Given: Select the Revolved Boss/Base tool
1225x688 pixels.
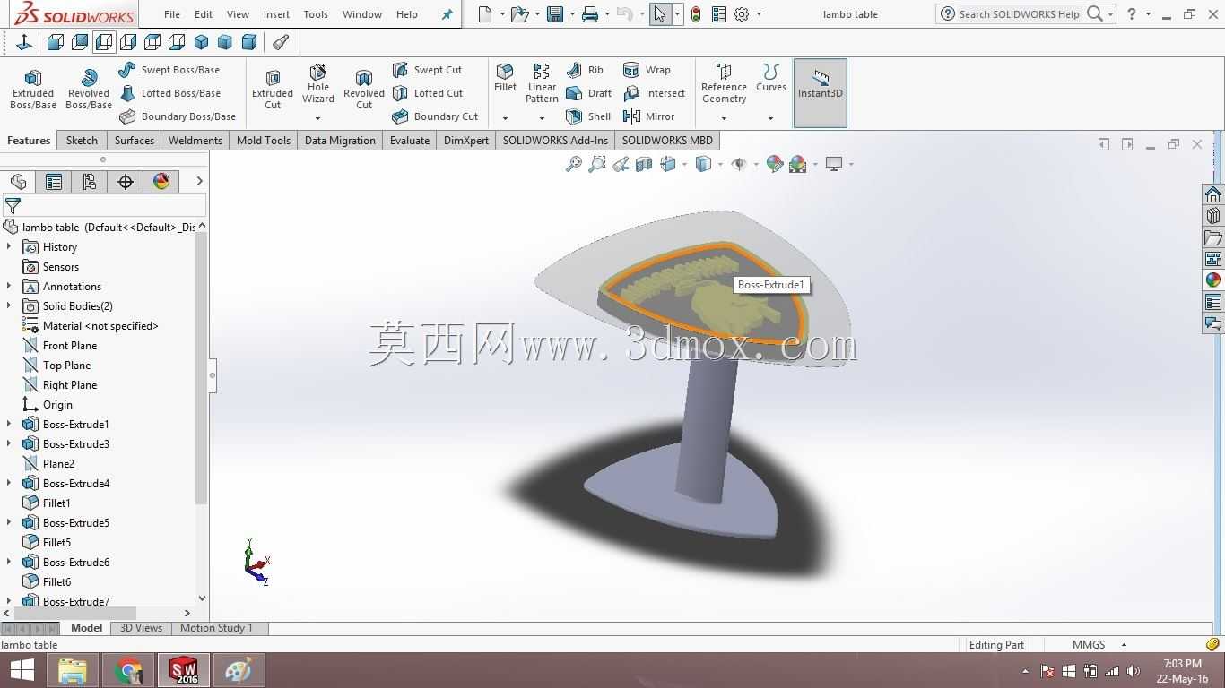Looking at the screenshot, I should point(88,90).
